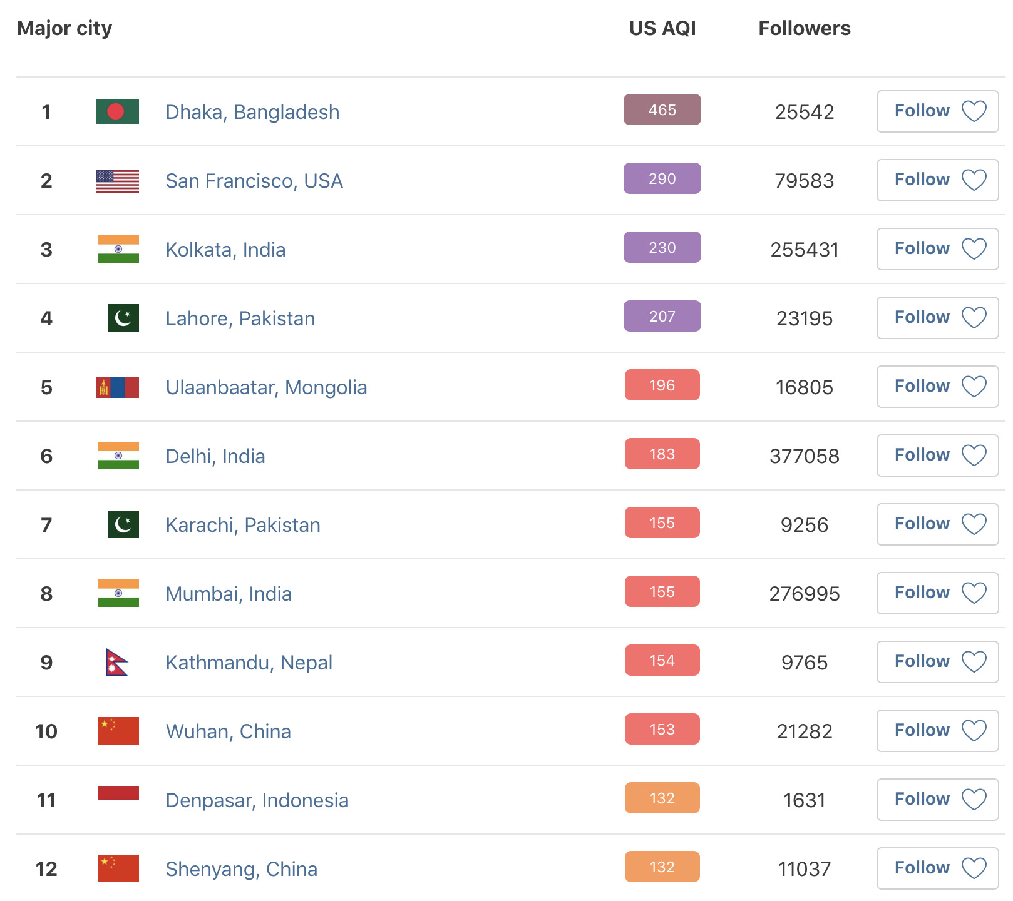Click the Pakistan flag beside Lahore
This screenshot has width=1013, height=901.
pos(123,318)
